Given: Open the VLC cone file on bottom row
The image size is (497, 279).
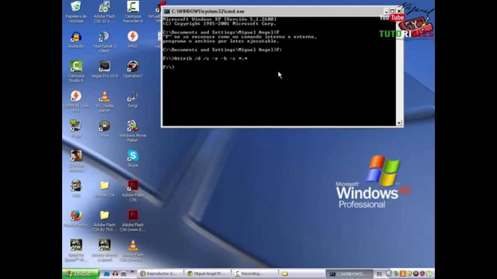Looking at the screenshot, I should [133, 245].
